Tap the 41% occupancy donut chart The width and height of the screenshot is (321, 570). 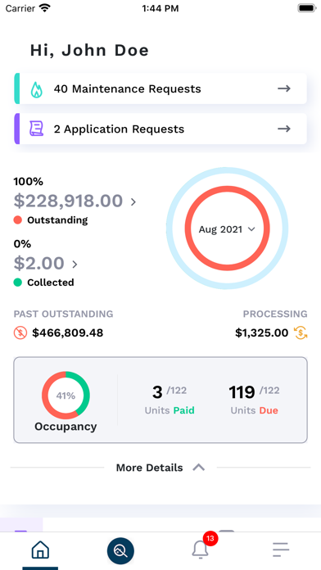click(x=66, y=396)
